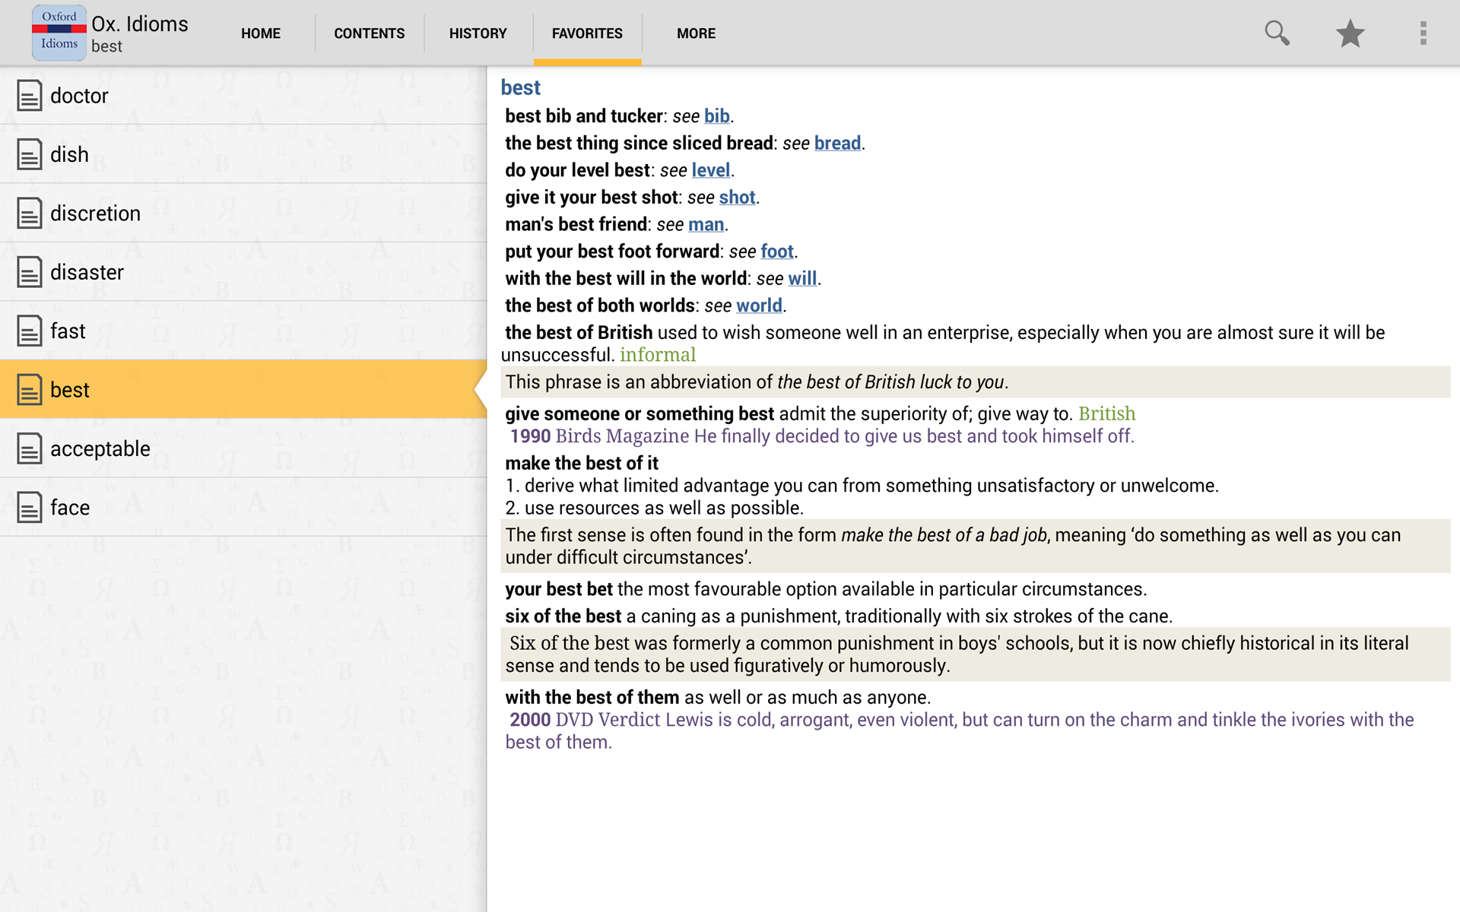The image size is (1460, 912).
Task: Switch to the HISTORY tab
Action: click(x=478, y=33)
